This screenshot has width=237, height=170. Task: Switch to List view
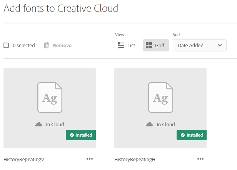(x=126, y=45)
